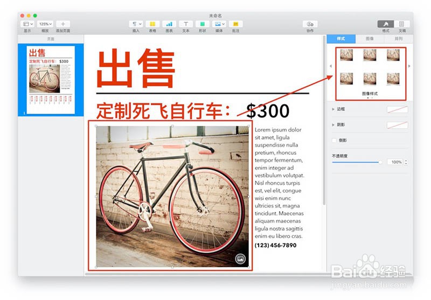Apply the top-right image style thumbnail
This screenshot has height=300, width=431.
click(393, 55)
